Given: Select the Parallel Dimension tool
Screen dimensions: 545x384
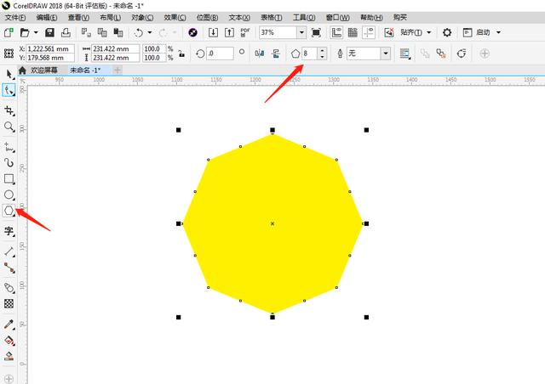Looking at the screenshot, I should [9, 251].
